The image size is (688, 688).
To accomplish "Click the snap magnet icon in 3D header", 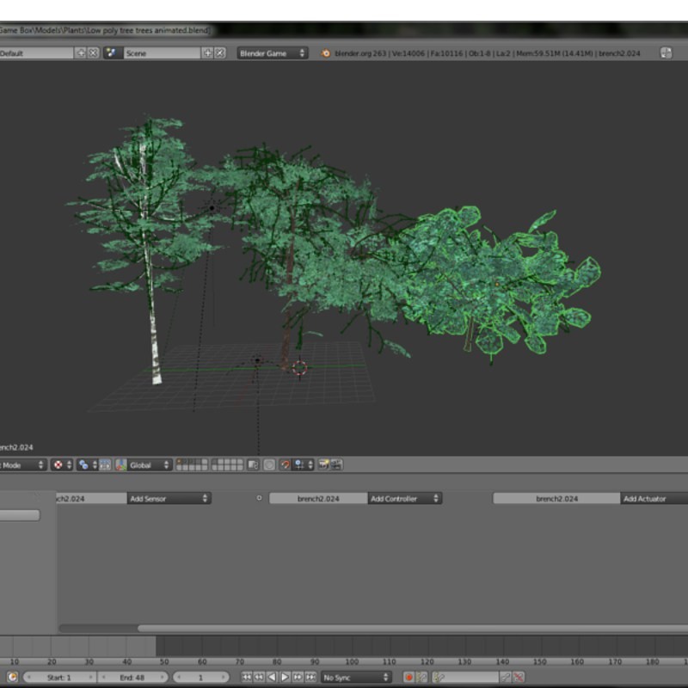I will point(284,464).
